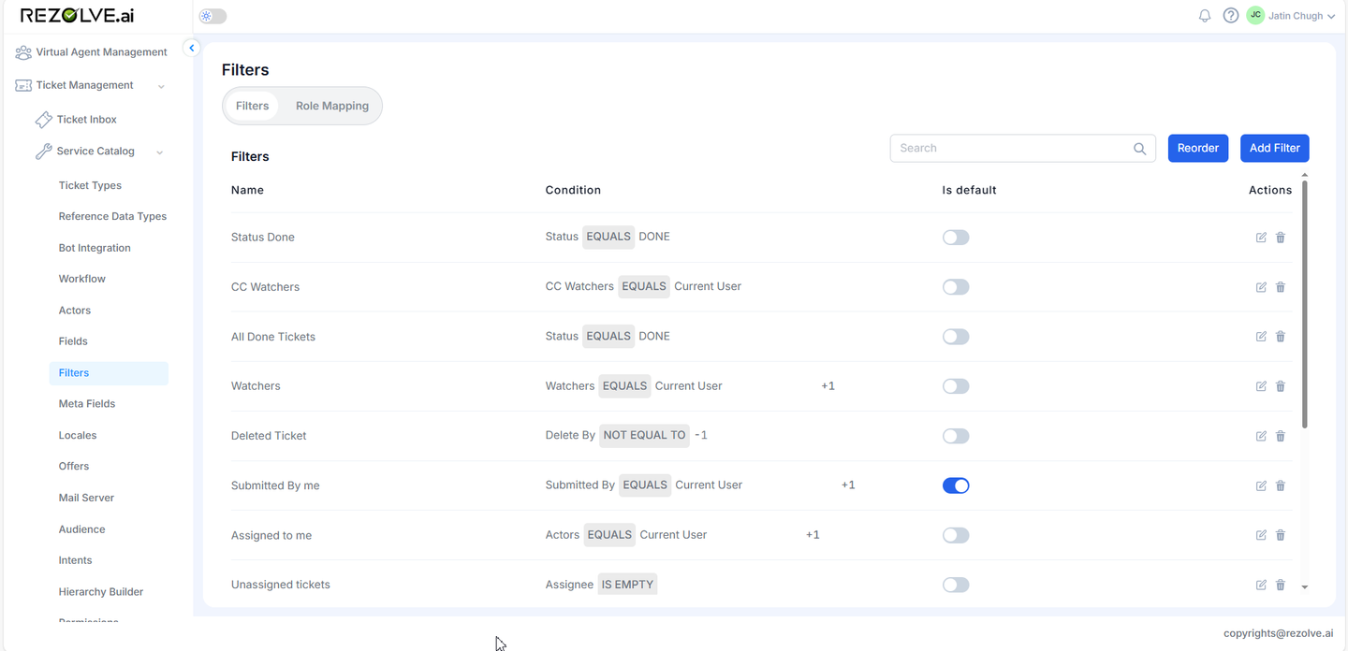Screen dimensions: 1348x651
Task: Disable default for Submitted By me
Action: (956, 485)
